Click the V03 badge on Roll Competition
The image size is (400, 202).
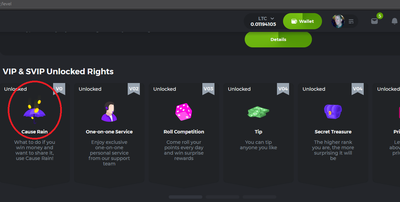tap(208, 89)
